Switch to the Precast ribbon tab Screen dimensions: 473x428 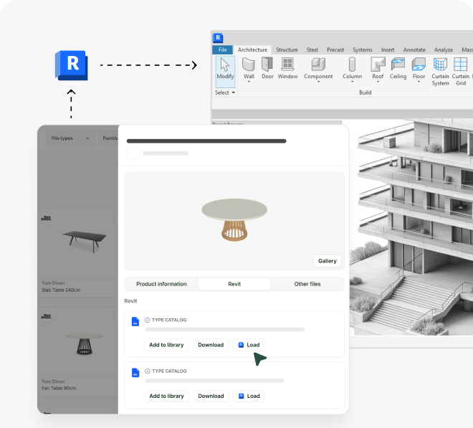click(335, 49)
